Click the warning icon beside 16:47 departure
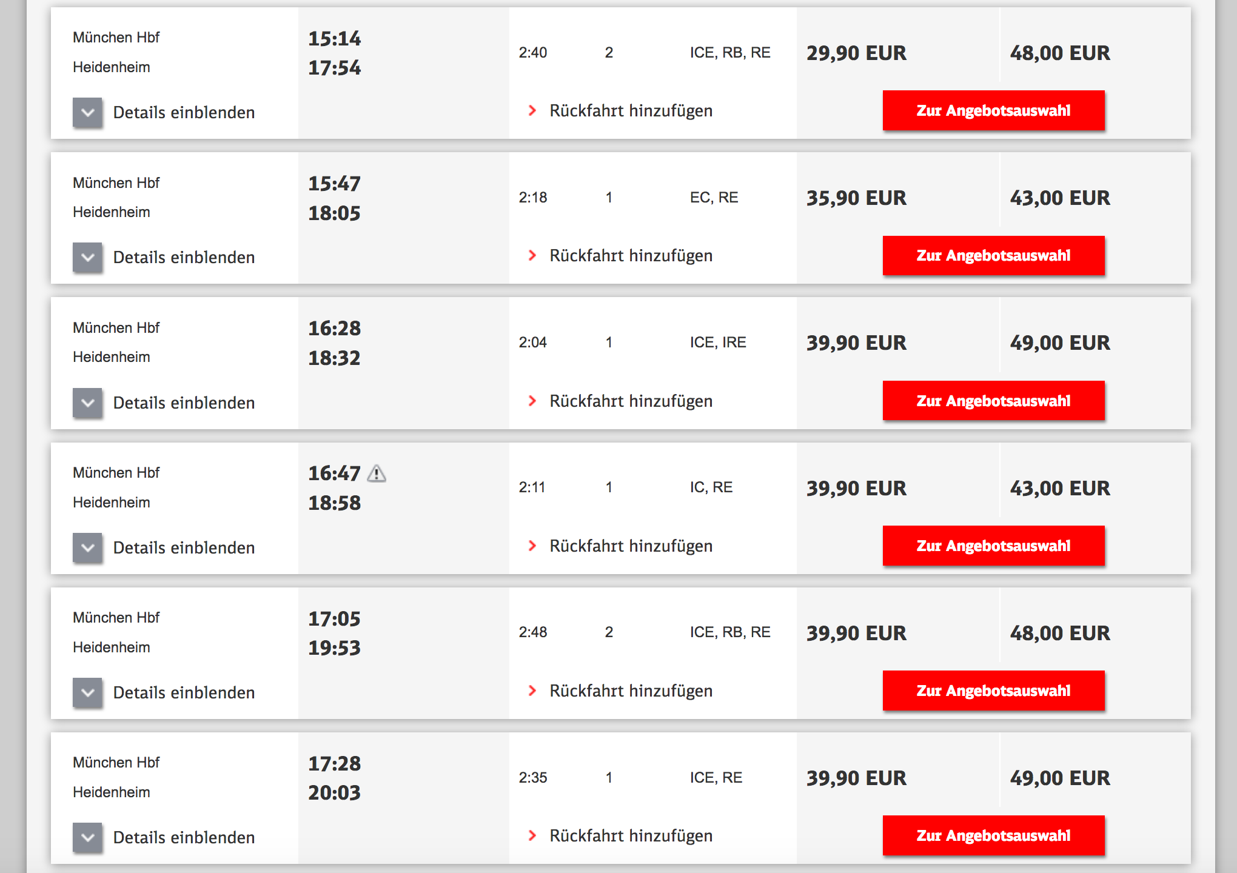The image size is (1237, 873). [x=377, y=473]
